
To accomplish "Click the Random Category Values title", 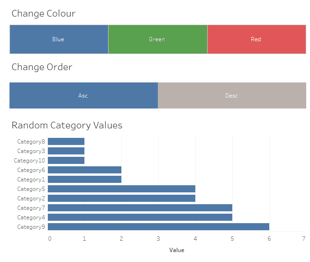I will coord(67,126).
